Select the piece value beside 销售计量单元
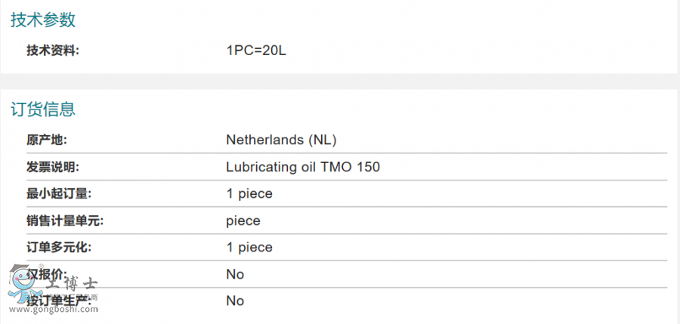680x324 pixels. (x=243, y=221)
